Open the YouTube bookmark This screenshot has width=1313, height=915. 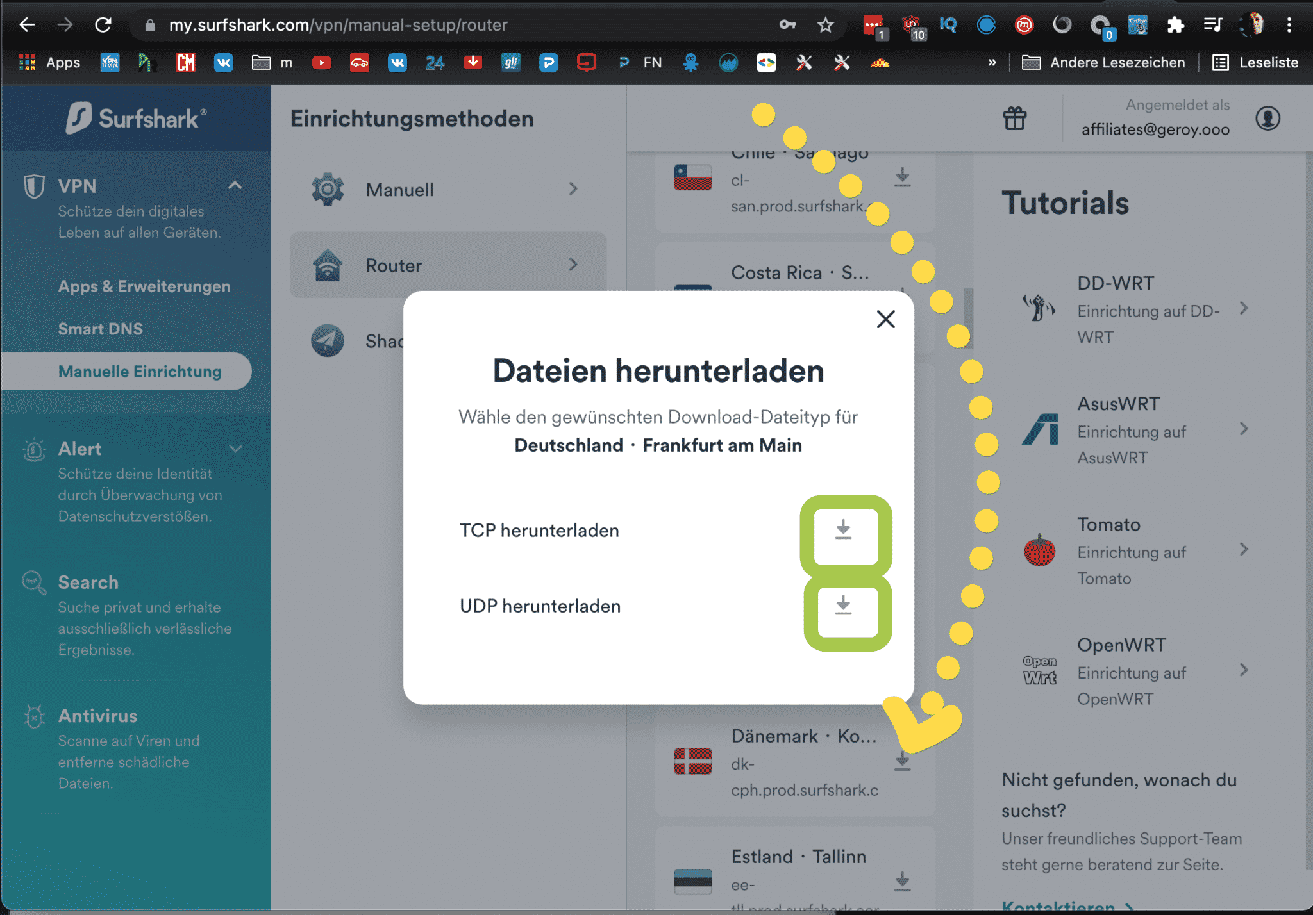[321, 62]
